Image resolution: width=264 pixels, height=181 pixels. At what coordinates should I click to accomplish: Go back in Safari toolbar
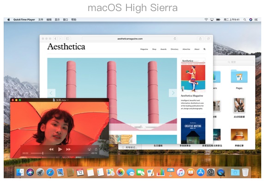point(55,39)
